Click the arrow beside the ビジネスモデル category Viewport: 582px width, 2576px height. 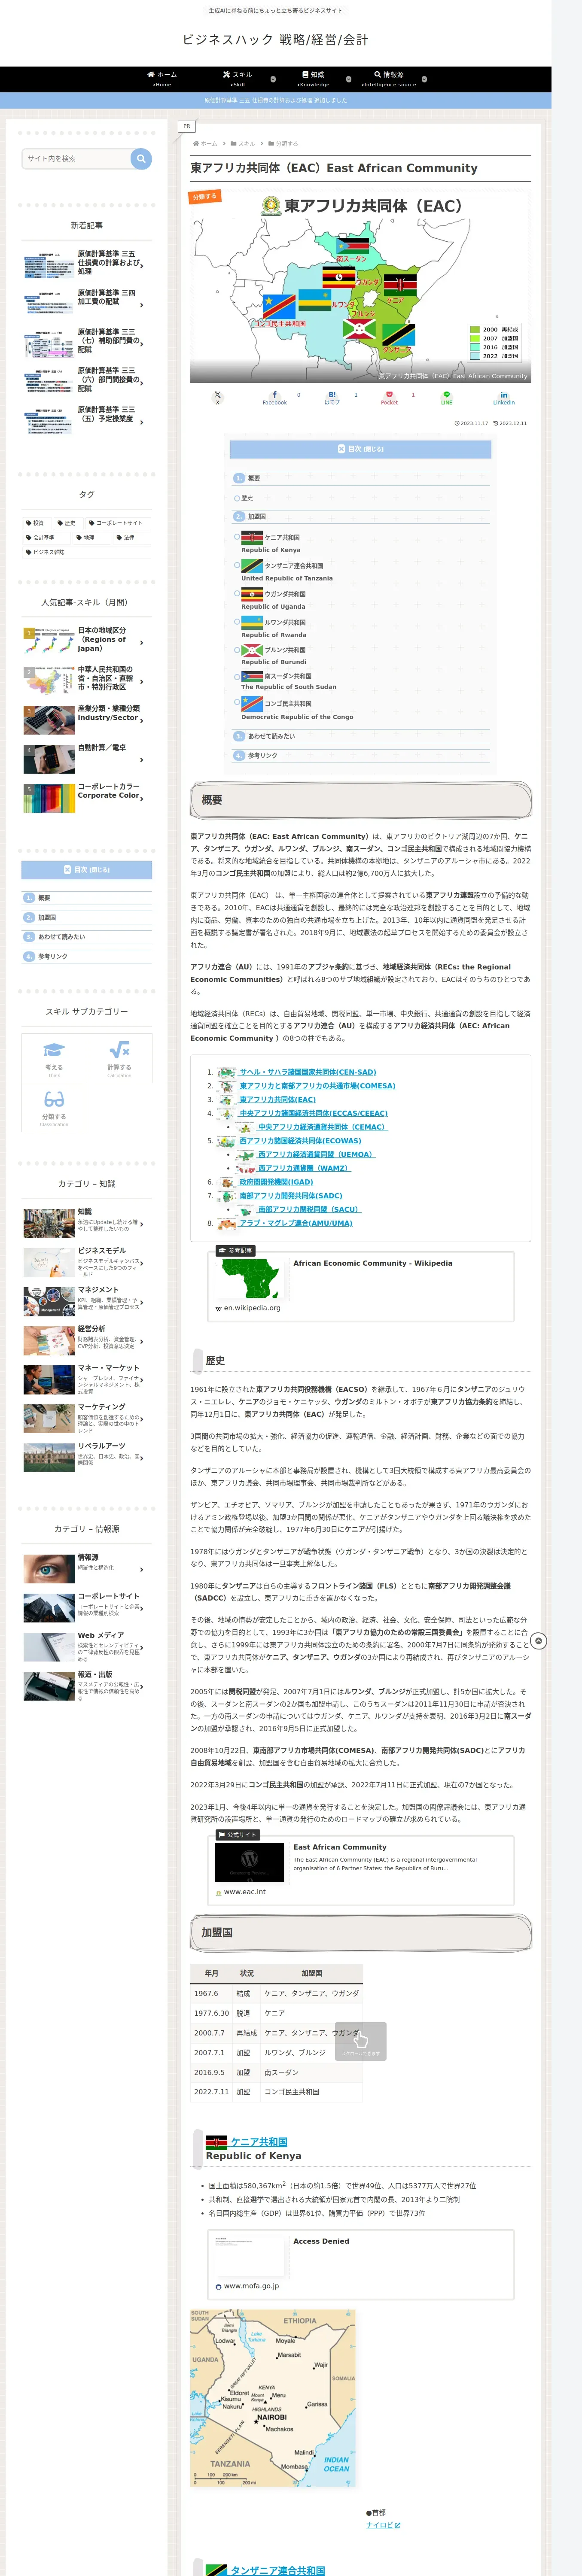(x=142, y=1264)
